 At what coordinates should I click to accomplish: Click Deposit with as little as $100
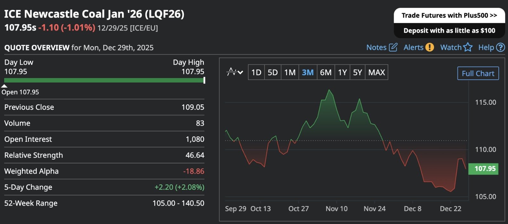pyautogui.click(x=449, y=30)
